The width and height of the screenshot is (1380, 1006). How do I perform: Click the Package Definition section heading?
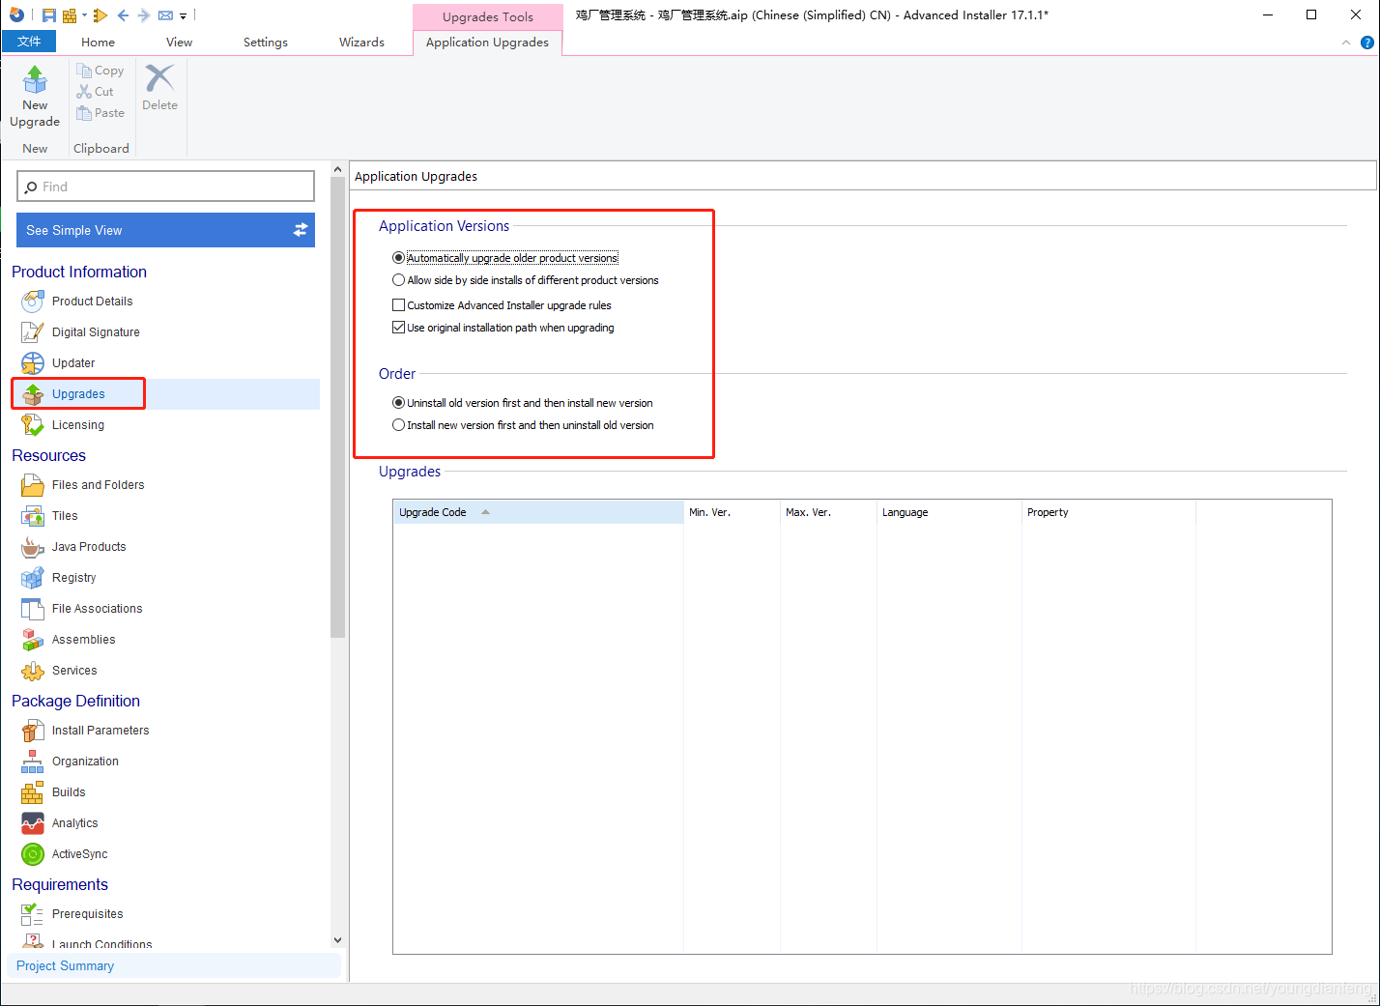(x=75, y=701)
